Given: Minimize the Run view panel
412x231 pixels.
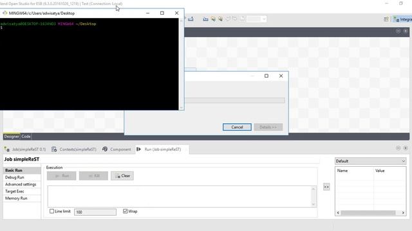Looking at the screenshot, I should (398, 148).
